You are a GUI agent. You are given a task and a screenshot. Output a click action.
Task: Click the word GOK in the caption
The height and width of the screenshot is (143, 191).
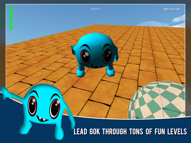pos(95,131)
